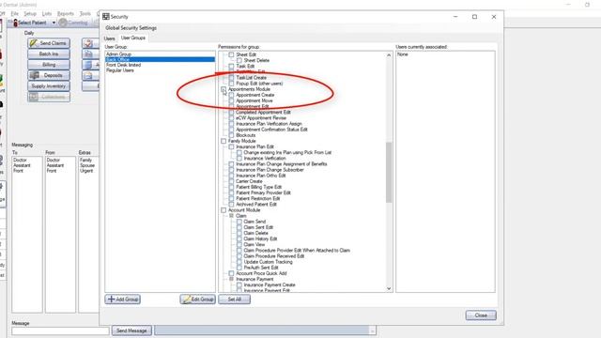Check Appointment Confirmation Status Edit permission
This screenshot has width=601, height=338.
coord(231,130)
